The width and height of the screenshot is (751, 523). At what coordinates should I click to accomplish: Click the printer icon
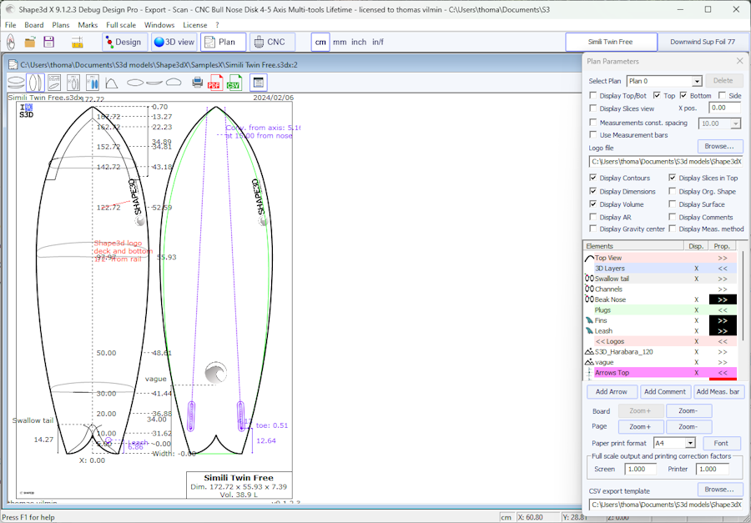tap(198, 83)
